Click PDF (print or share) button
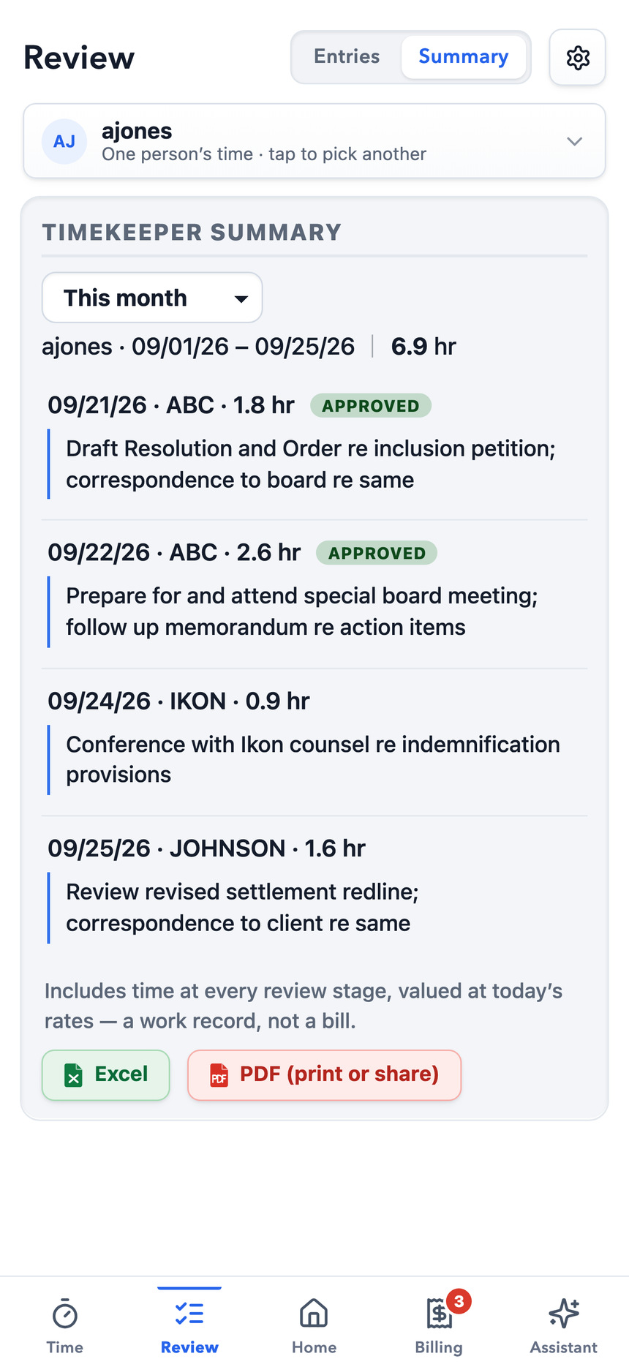 [325, 1074]
